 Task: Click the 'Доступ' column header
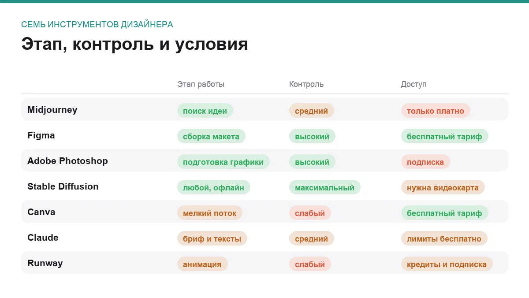[414, 84]
